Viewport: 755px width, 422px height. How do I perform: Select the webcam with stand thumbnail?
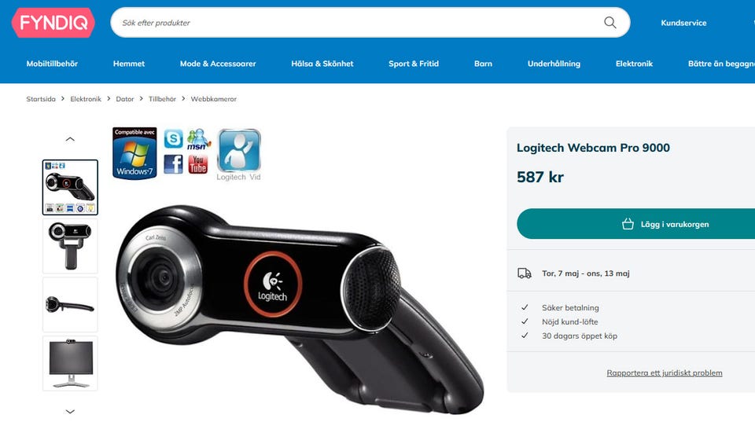point(70,247)
